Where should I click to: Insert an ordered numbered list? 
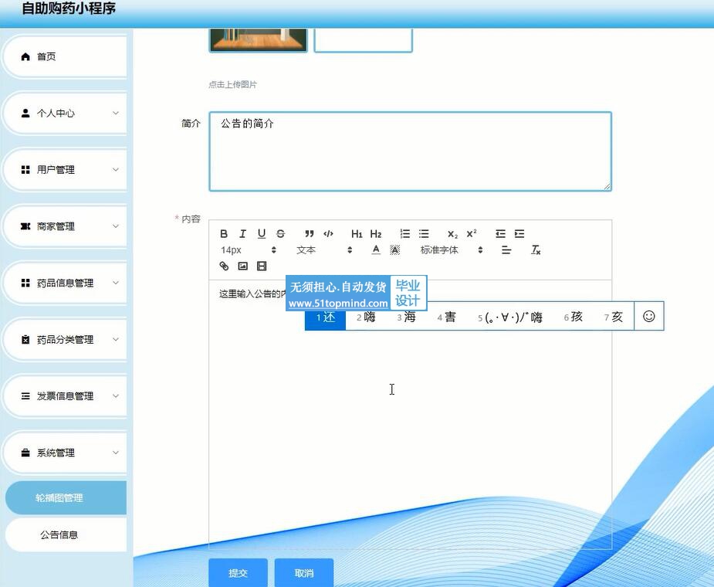click(x=404, y=234)
